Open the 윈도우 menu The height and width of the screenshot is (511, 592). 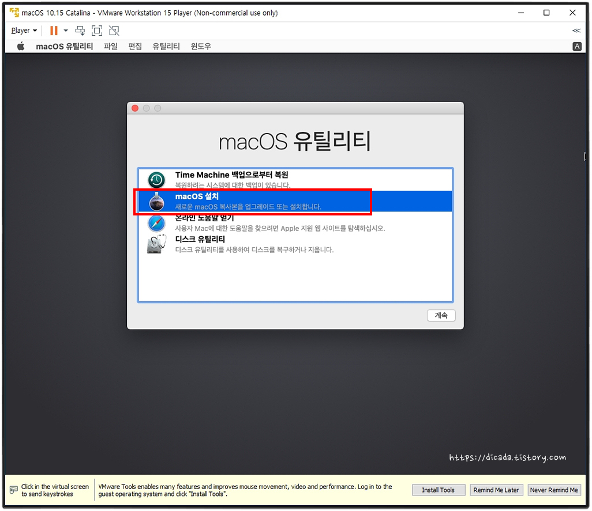[x=201, y=46]
